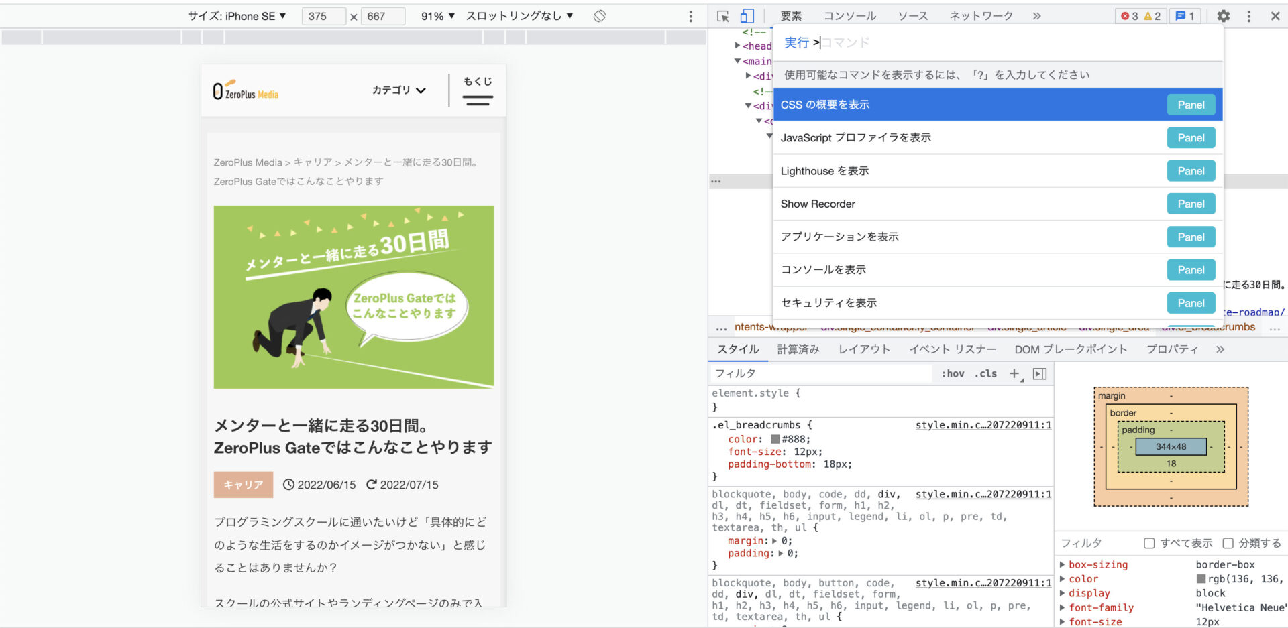Expand the カテゴリ dropdown on webpage
The image size is (1288, 628).
[399, 90]
